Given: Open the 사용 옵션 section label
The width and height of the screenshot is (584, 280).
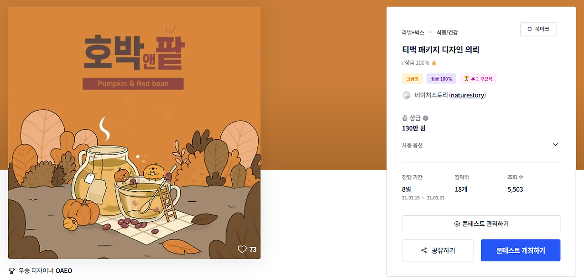Looking at the screenshot, I should pyautogui.click(x=412, y=145).
